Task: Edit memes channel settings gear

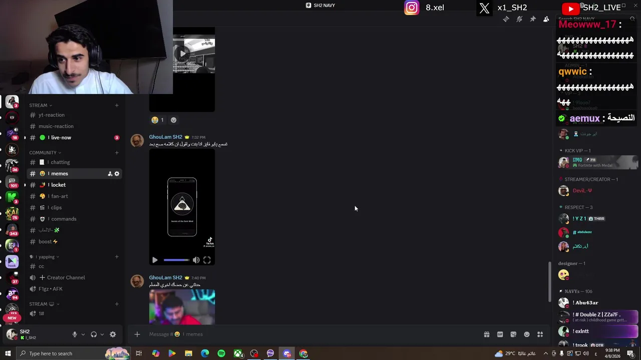Action: click(117, 173)
